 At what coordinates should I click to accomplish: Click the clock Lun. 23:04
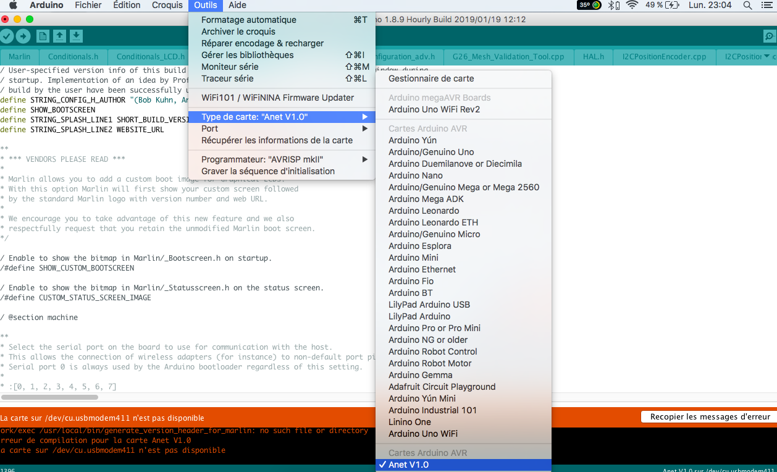(x=710, y=5)
